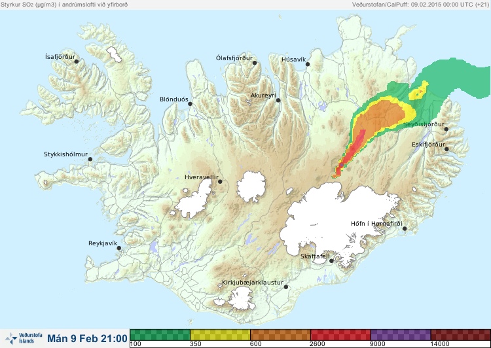Click the 'Veðurstofan/CalPuff' header timestamp
This screenshot has height=348, width=491.
coord(420,5)
